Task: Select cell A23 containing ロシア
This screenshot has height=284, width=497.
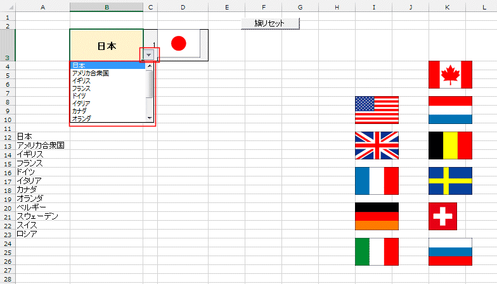Action: click(x=43, y=234)
